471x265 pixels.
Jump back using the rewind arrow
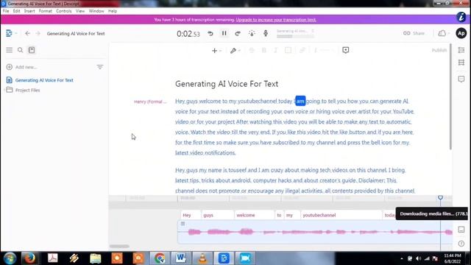coord(210,33)
